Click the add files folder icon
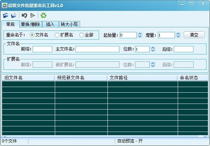Viewport: 210px width, 146px height. pos(6,15)
